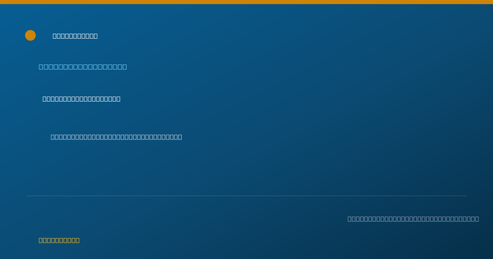
Task: Click the gray right-aligned footer text
Action: tap(413, 219)
